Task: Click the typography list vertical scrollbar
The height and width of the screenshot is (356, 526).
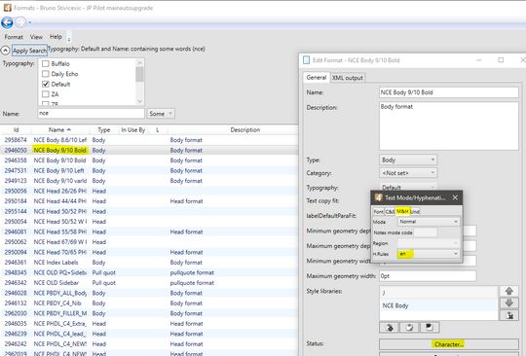Action: pyautogui.click(x=139, y=82)
